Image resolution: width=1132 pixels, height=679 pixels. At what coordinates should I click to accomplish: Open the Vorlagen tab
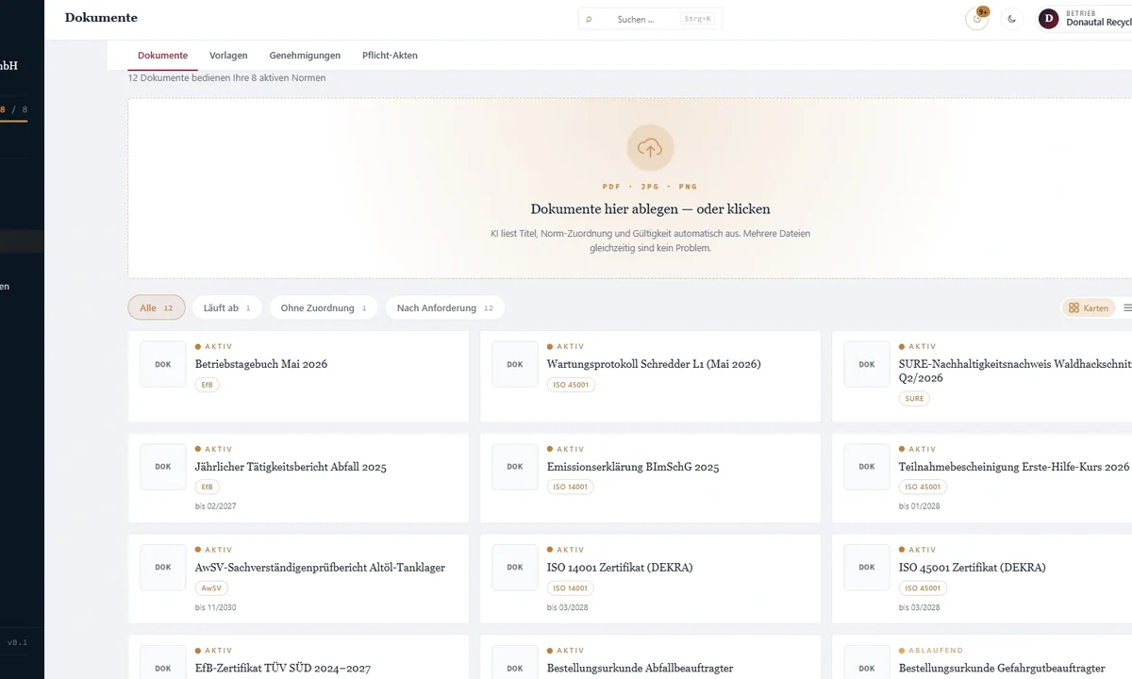[x=228, y=56]
